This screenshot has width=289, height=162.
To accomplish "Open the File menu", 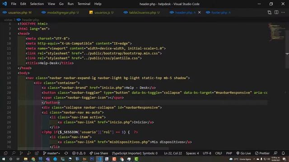I will point(14,4).
